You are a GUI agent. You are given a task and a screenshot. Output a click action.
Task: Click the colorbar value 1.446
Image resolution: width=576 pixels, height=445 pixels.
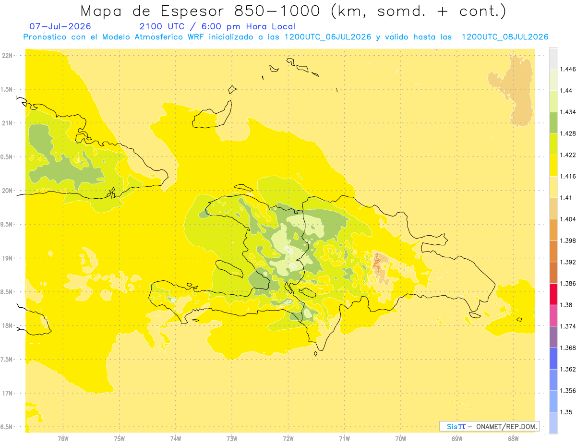coord(568,69)
